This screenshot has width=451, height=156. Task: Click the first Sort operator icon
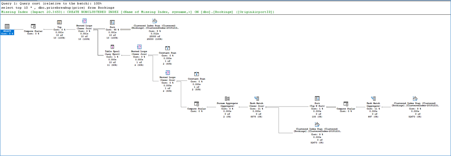[x=112, y=22]
